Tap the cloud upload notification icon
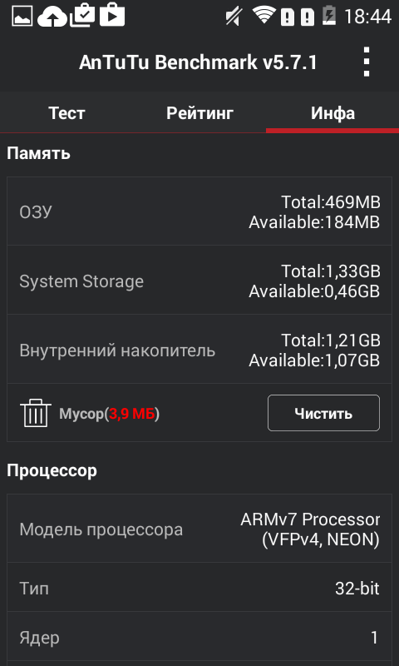This screenshot has height=666, width=399. click(52, 16)
